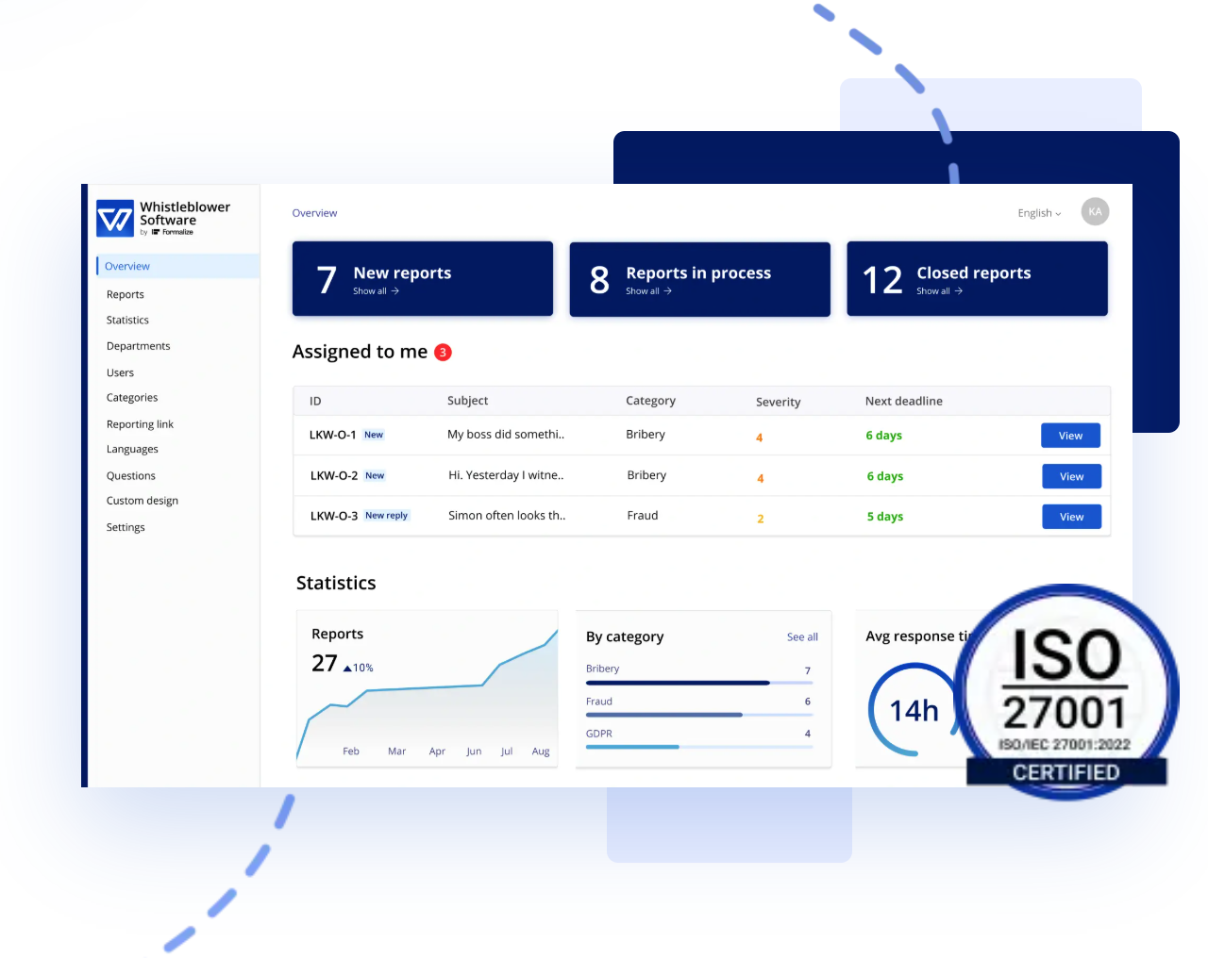This screenshot has height=958, width=1208.
Task: Show all new reports
Action: pos(376,291)
